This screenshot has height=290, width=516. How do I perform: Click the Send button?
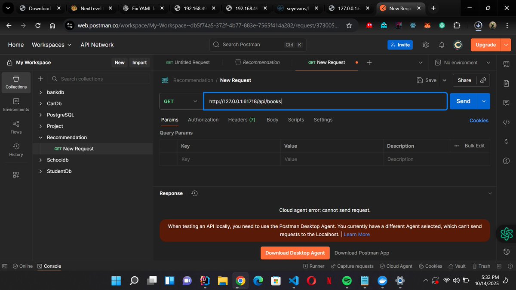464,101
